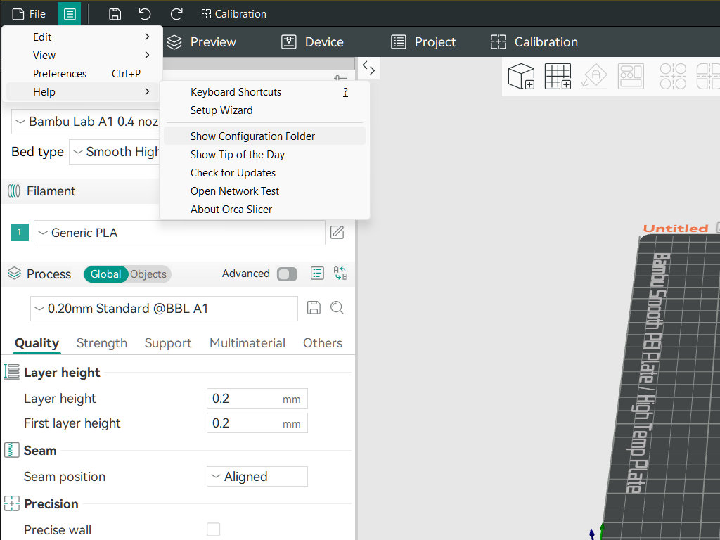The image size is (720, 540).
Task: Click the Add plate grid icon
Action: point(558,76)
